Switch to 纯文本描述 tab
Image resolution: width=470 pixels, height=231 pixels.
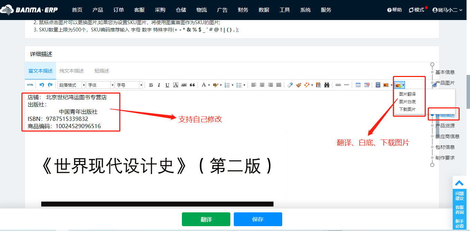(x=72, y=71)
